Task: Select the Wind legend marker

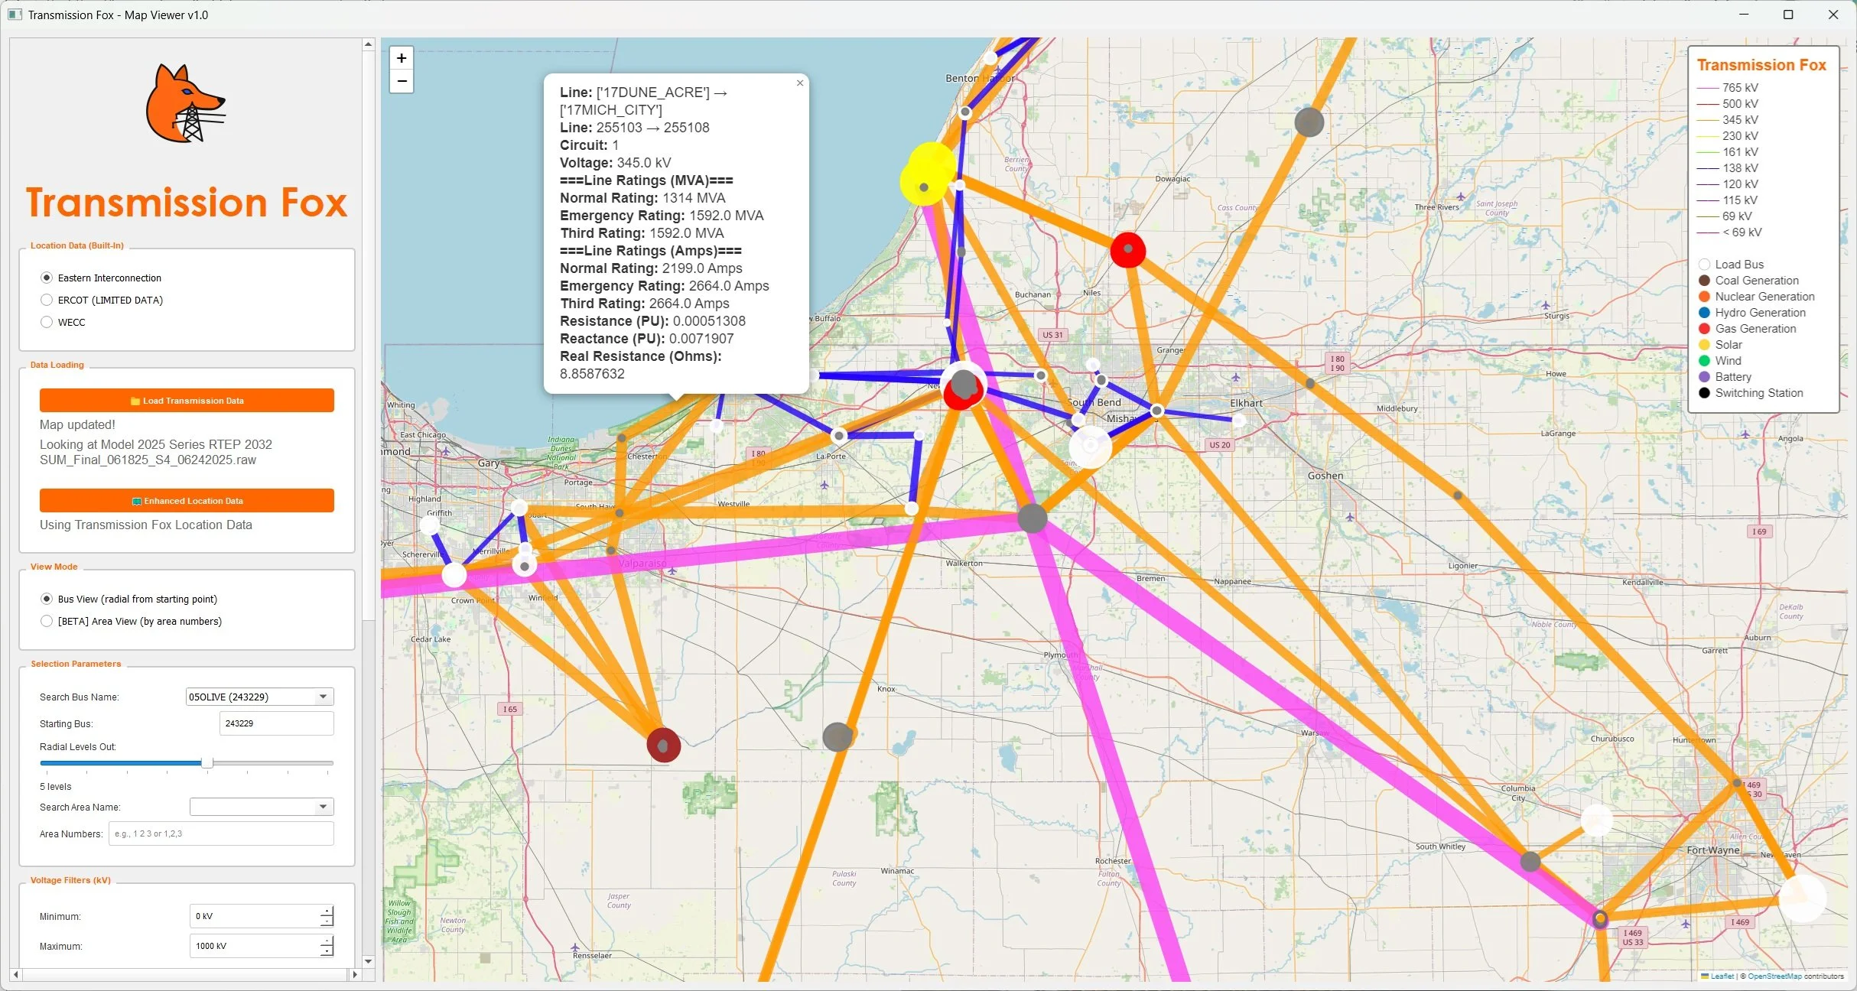Action: click(x=1704, y=360)
